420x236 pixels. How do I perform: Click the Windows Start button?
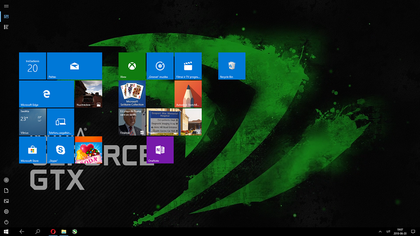6,232
